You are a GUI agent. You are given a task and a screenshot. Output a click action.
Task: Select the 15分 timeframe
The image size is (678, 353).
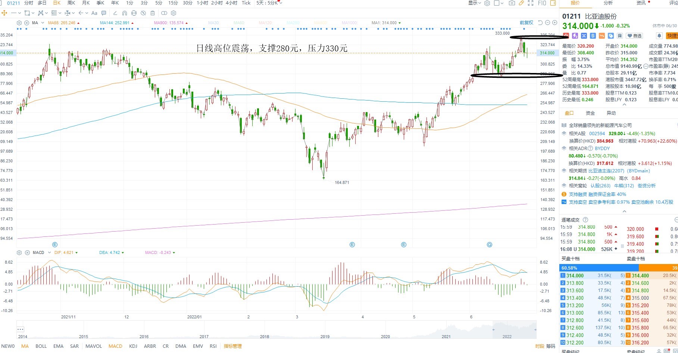click(x=173, y=3)
